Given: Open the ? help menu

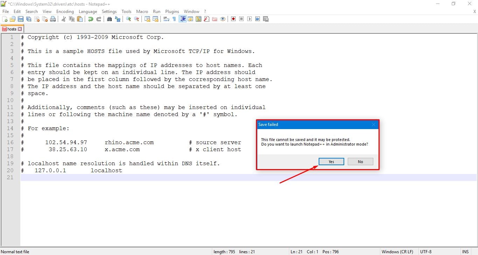Looking at the screenshot, I should tap(205, 12).
